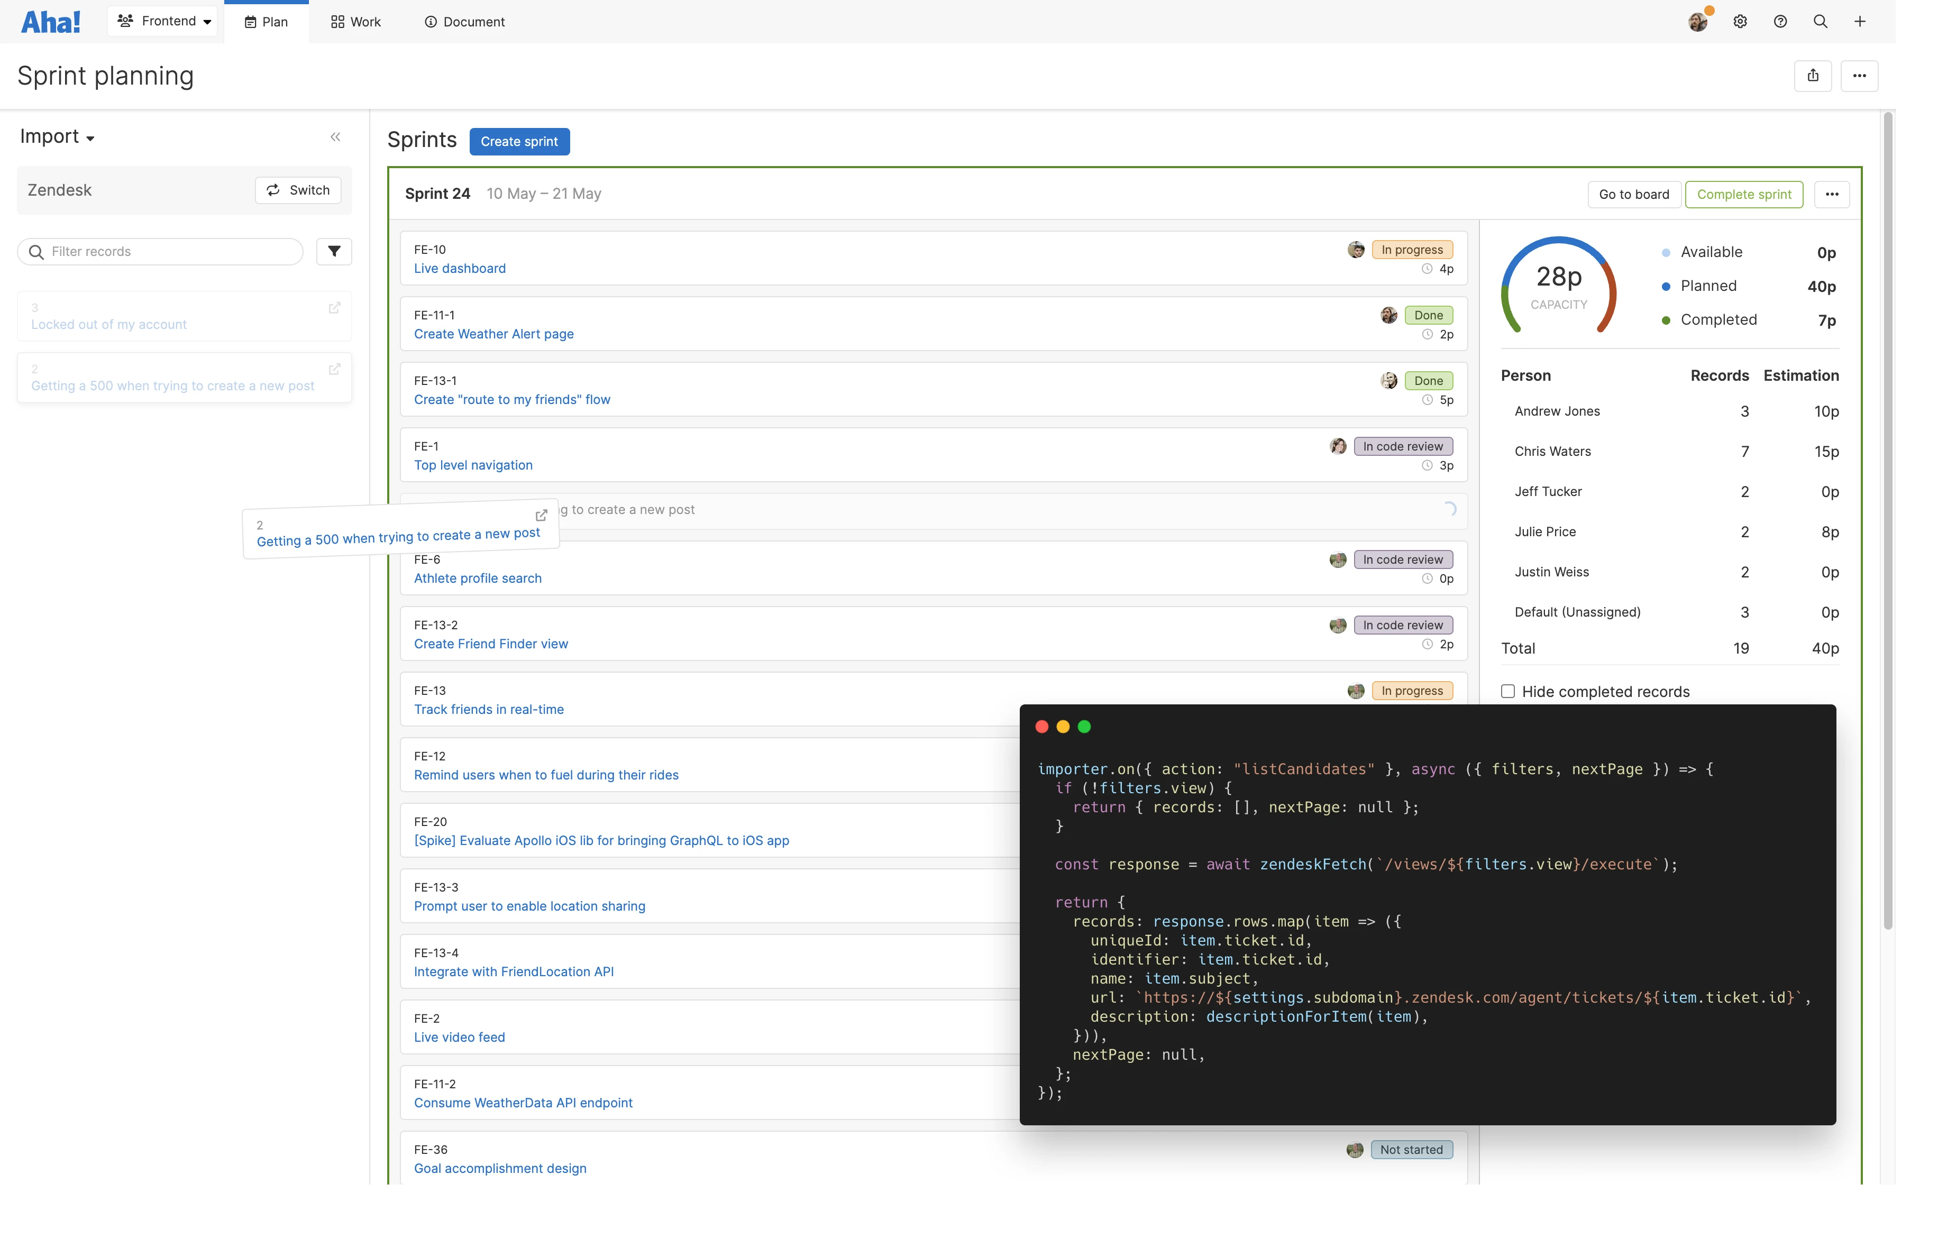Open the Import dropdown menu
The height and width of the screenshot is (1248, 1938).
[x=57, y=137]
